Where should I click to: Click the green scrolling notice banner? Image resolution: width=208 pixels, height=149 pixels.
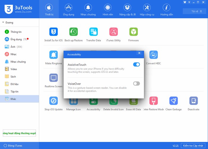coord(19,133)
